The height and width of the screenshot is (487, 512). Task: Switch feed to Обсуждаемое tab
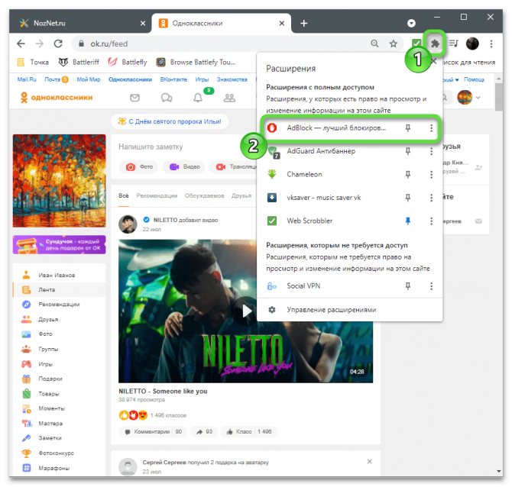pyautogui.click(x=204, y=195)
